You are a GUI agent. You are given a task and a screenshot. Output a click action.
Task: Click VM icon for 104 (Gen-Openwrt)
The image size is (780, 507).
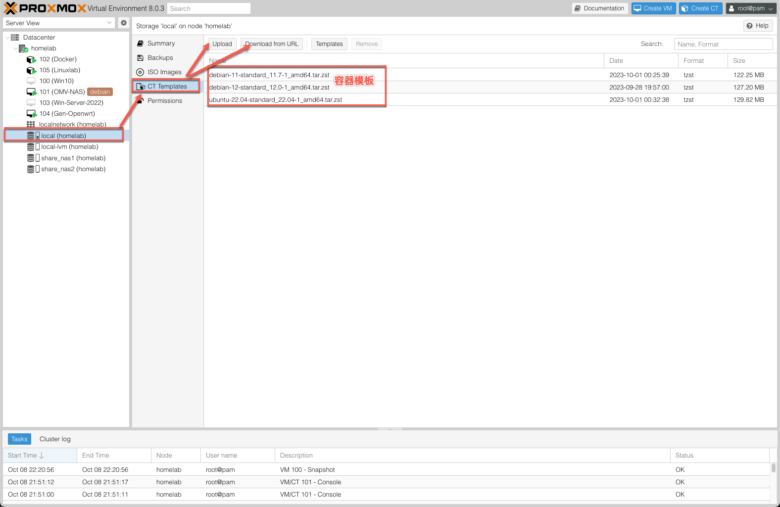point(31,114)
